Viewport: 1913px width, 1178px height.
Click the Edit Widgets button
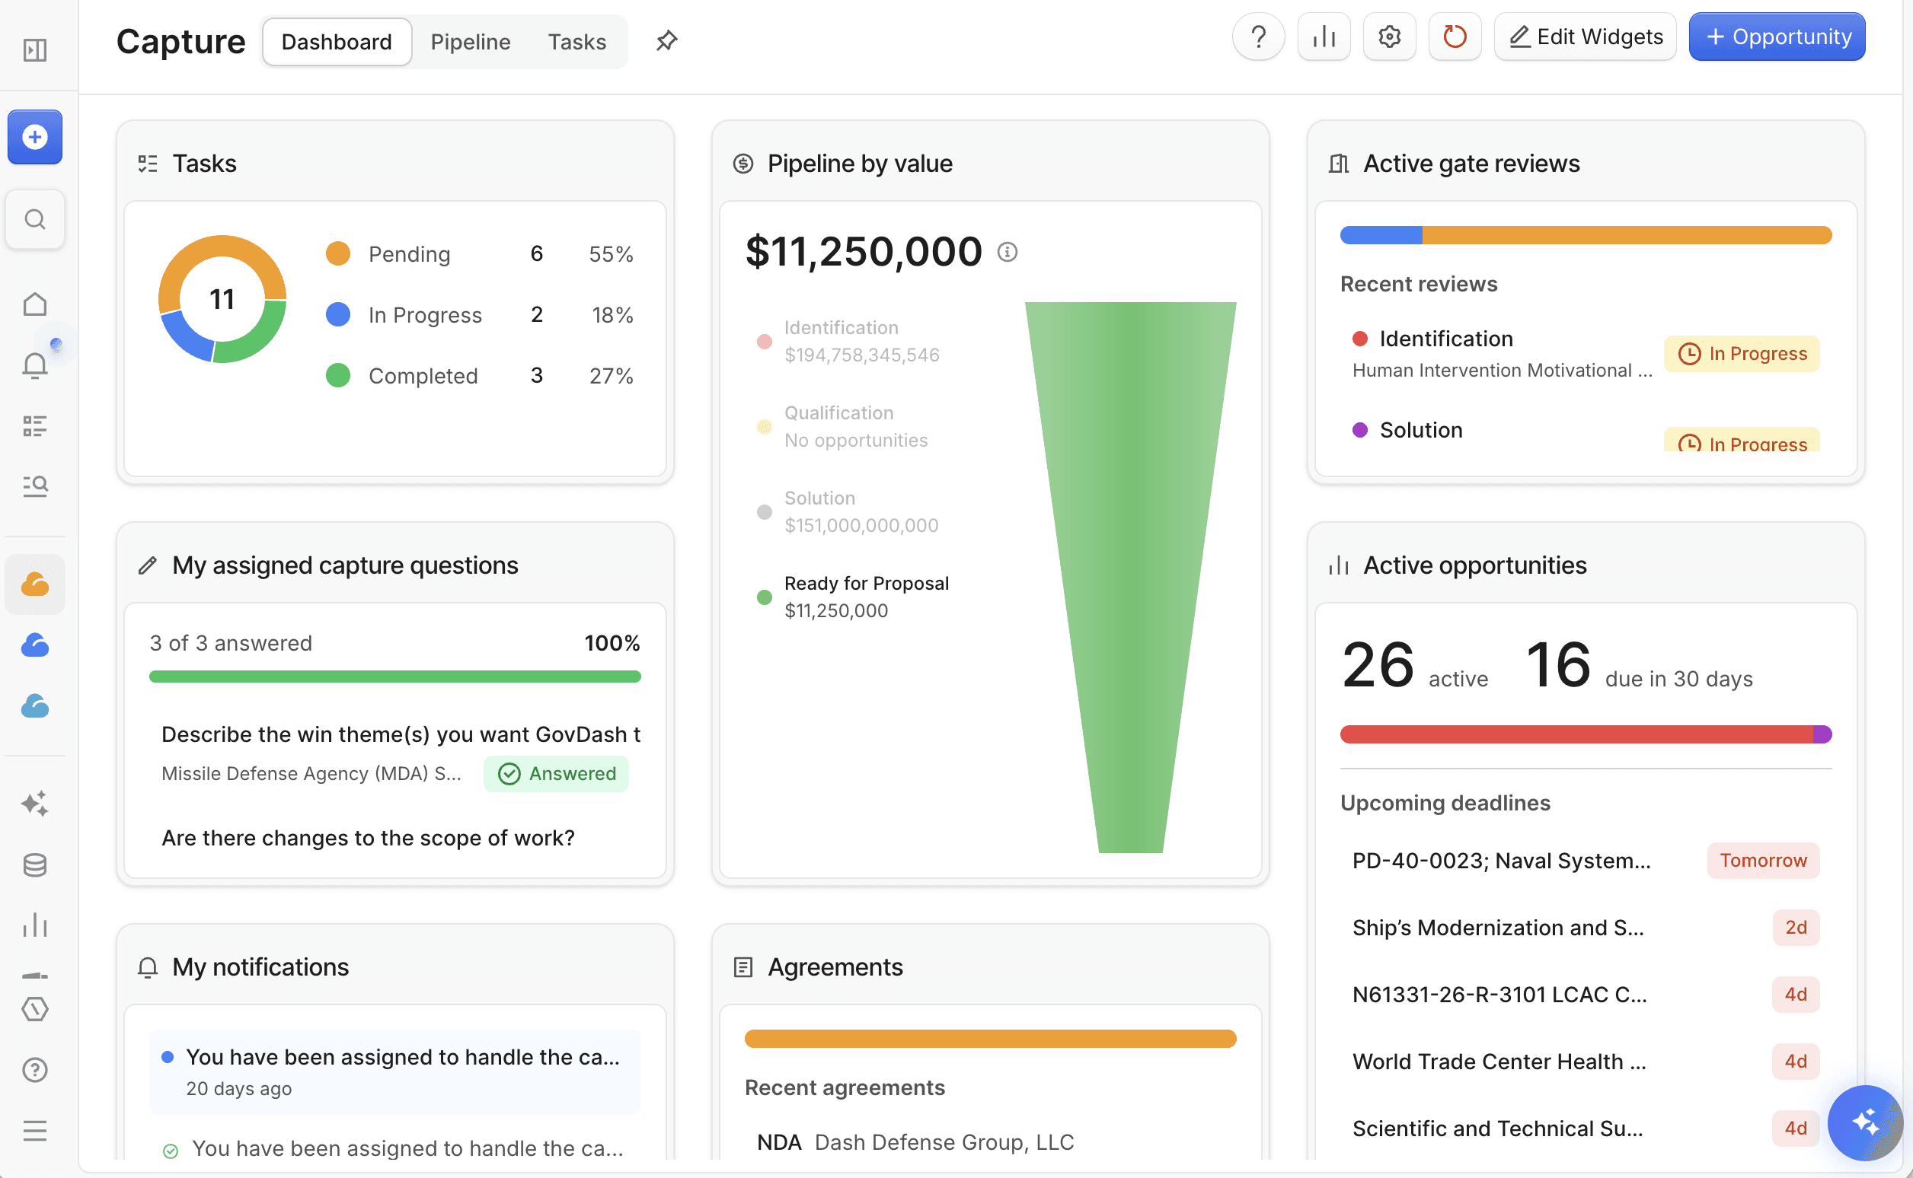[1586, 37]
